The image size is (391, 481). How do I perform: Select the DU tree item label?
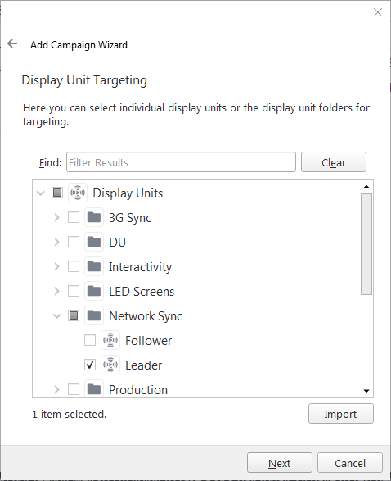pyautogui.click(x=117, y=242)
